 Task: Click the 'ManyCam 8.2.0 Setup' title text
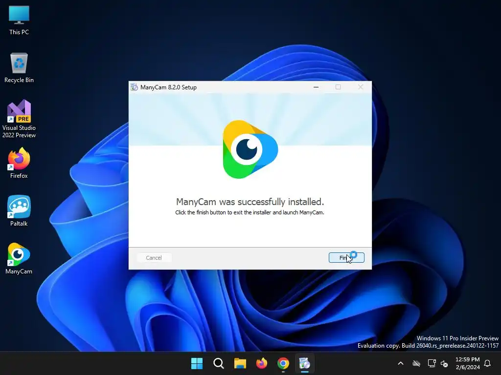pos(168,87)
